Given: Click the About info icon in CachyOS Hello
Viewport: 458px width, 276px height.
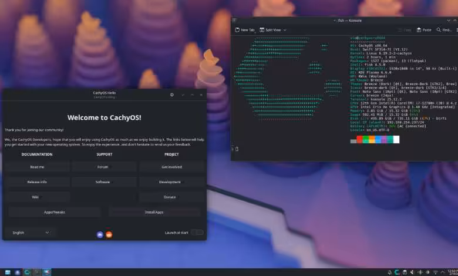Looking at the screenshot, I should (x=171, y=95).
